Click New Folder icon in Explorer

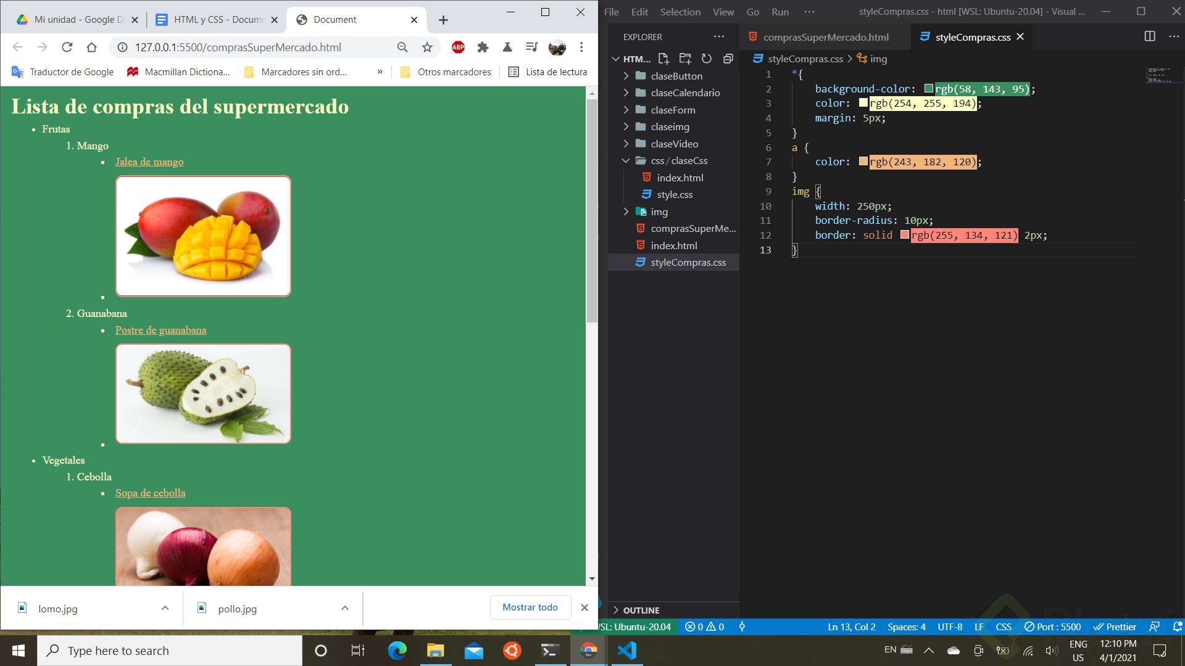(685, 59)
